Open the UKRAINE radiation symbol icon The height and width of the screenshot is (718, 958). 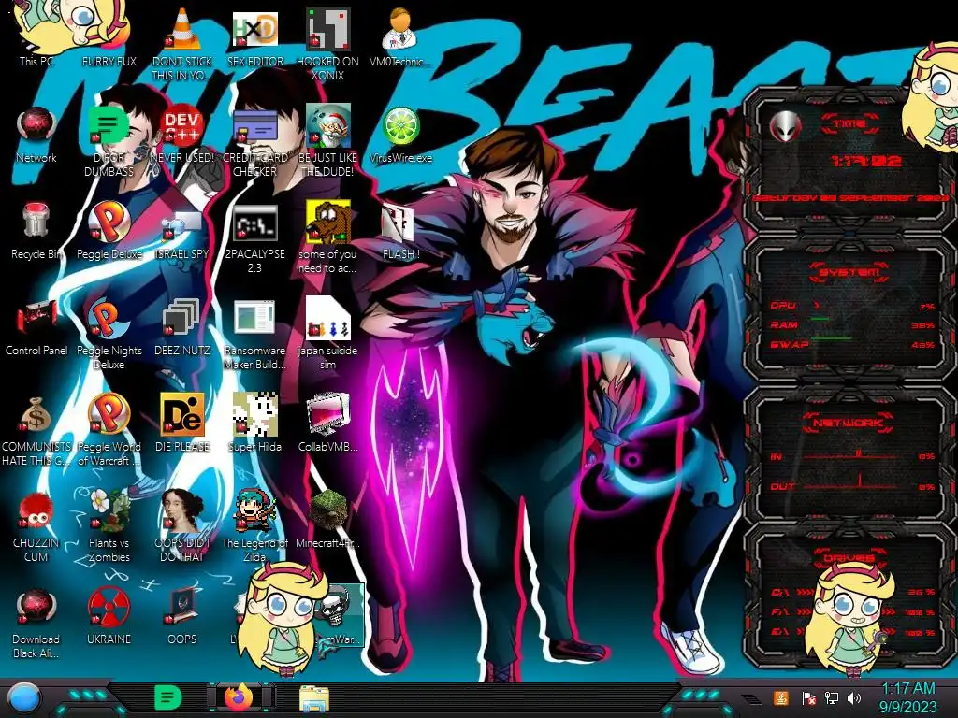click(x=109, y=617)
